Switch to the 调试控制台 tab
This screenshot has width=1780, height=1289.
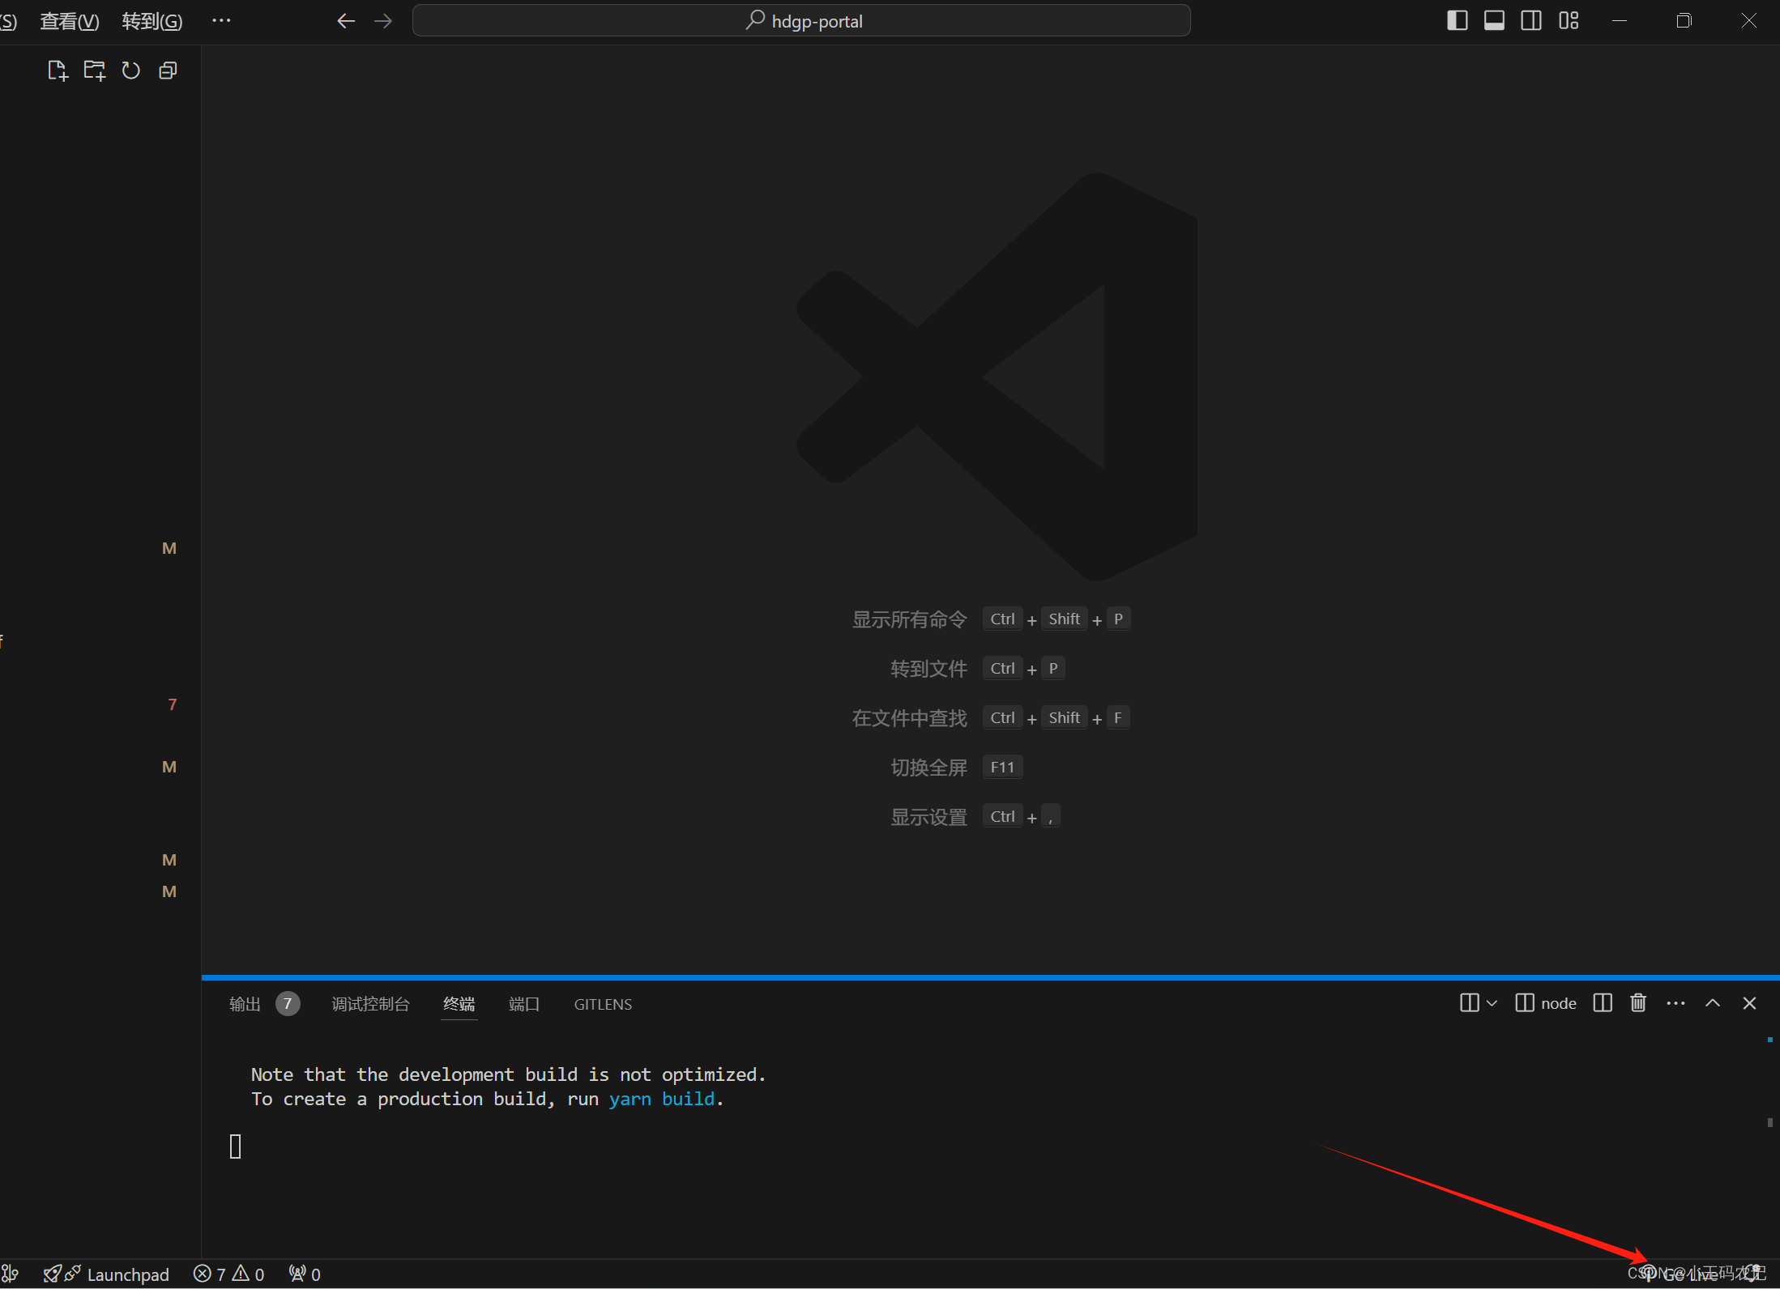click(370, 1004)
